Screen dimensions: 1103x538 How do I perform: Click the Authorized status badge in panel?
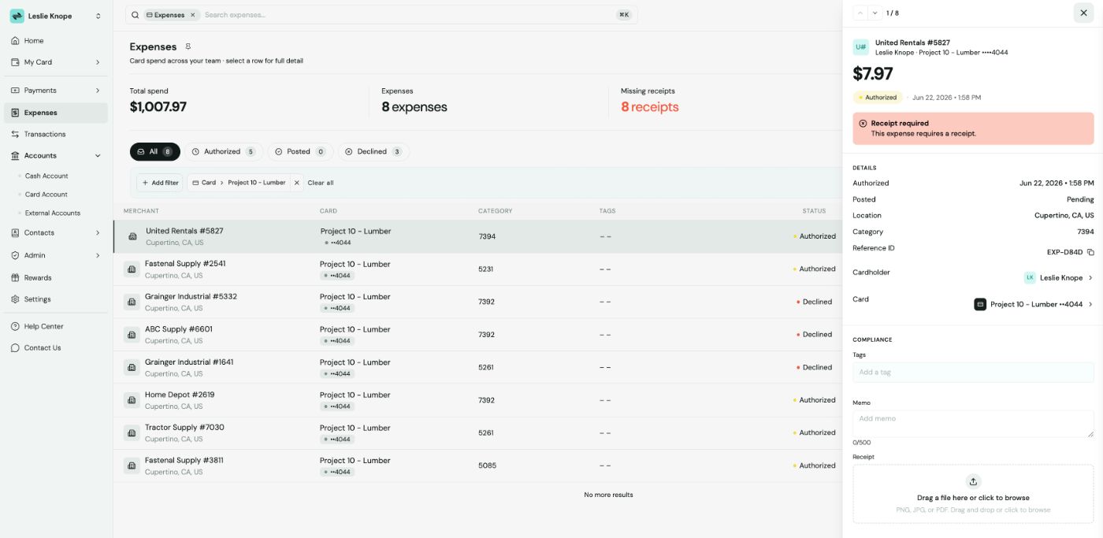pos(878,98)
